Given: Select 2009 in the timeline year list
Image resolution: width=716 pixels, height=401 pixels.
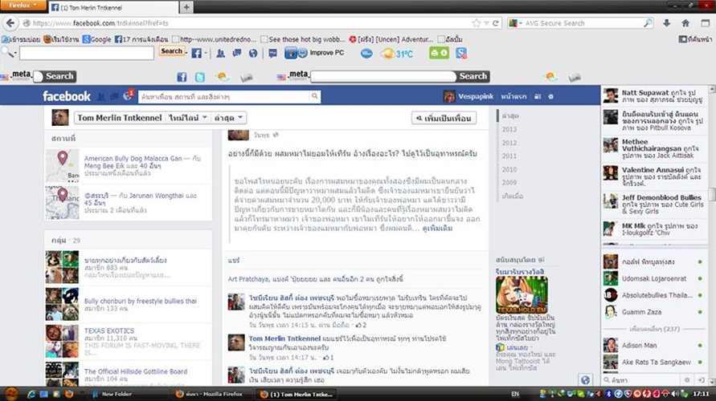Looking at the screenshot, I should pyautogui.click(x=509, y=182).
